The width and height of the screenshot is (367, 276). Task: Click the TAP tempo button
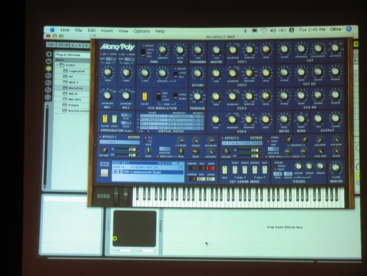[x=51, y=45]
